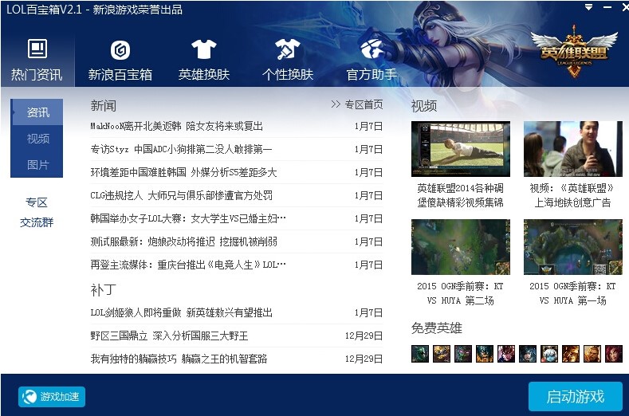Image resolution: width=629 pixels, height=416 pixels.
Task: Select the sixth free hero portrait
Action: [528, 354]
